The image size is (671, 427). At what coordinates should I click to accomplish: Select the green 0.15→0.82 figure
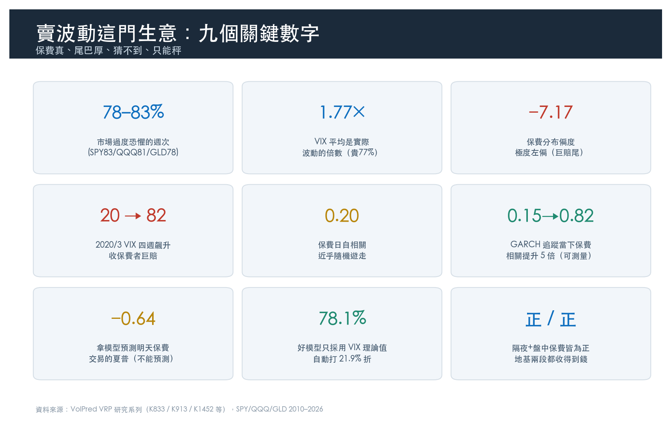point(551,216)
